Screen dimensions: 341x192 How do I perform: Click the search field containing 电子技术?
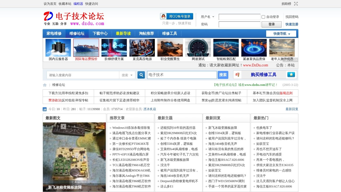click(182, 75)
